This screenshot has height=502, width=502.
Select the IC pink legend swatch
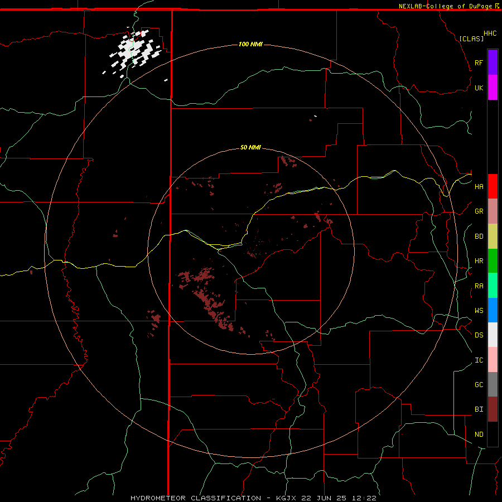coord(493,360)
